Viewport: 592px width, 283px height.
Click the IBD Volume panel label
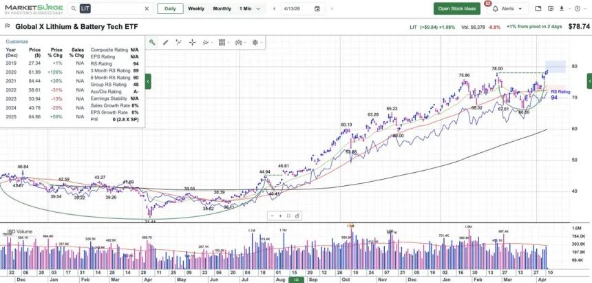[x=20, y=231]
